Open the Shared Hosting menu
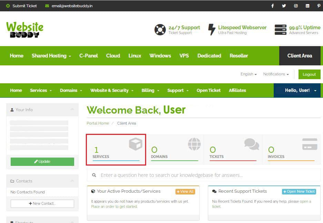 point(51,56)
